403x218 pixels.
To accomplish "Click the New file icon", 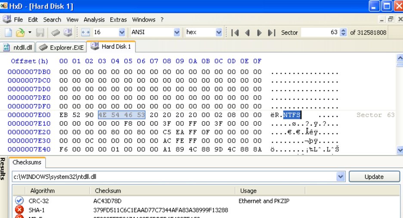I will (x=8, y=33).
